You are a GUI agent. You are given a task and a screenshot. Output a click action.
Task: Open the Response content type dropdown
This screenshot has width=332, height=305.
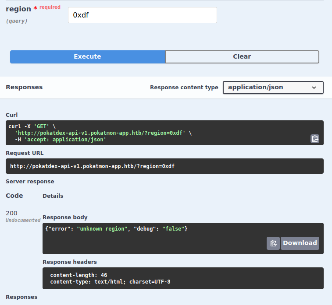coord(273,88)
